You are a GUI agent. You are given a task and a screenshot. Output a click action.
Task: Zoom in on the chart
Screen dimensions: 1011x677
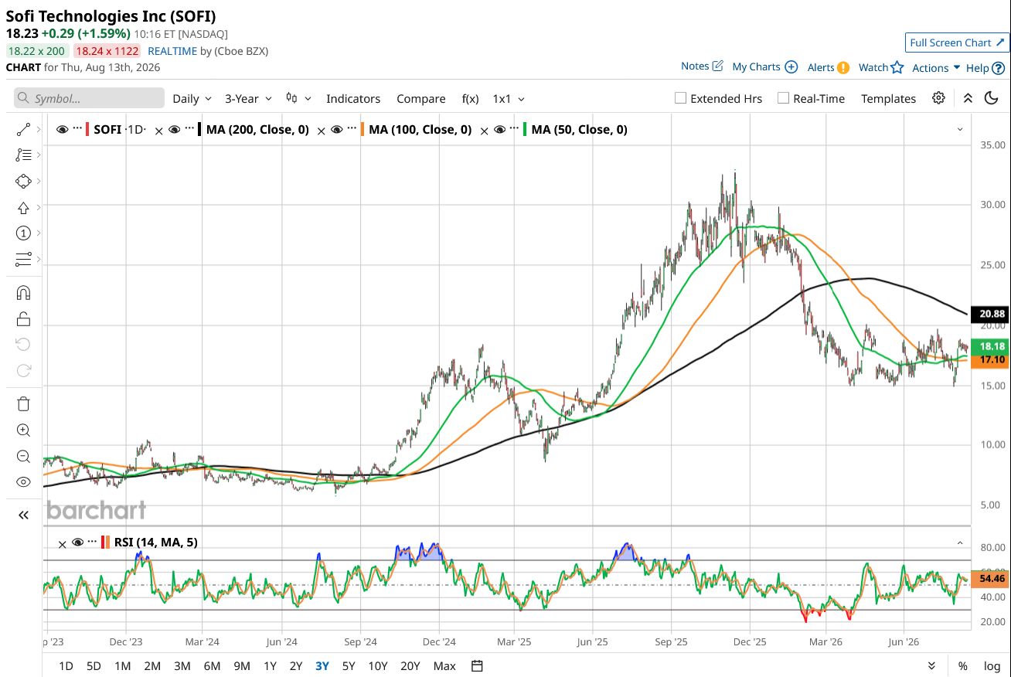point(23,430)
